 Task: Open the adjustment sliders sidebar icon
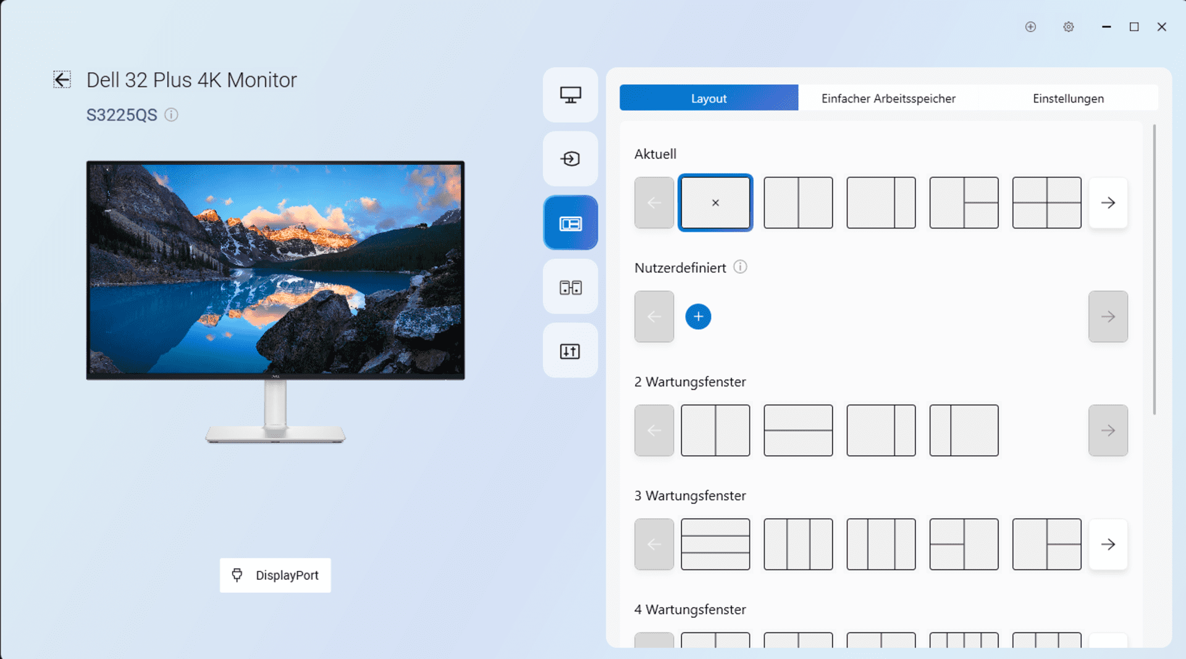(570, 351)
